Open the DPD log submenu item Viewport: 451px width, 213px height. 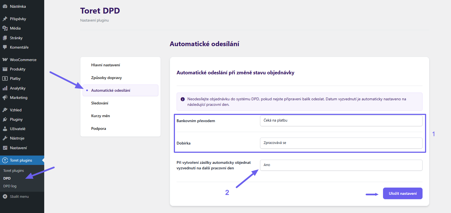pyautogui.click(x=10, y=186)
